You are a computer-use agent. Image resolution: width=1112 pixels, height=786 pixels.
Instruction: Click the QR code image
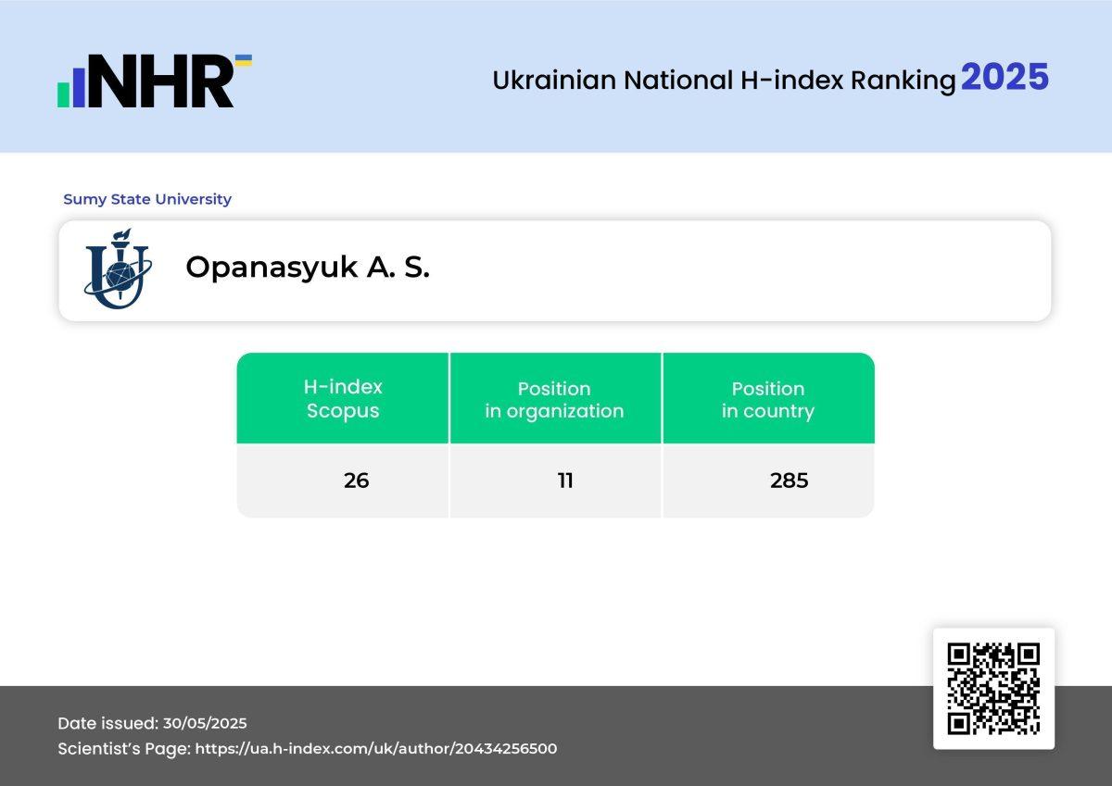(993, 689)
